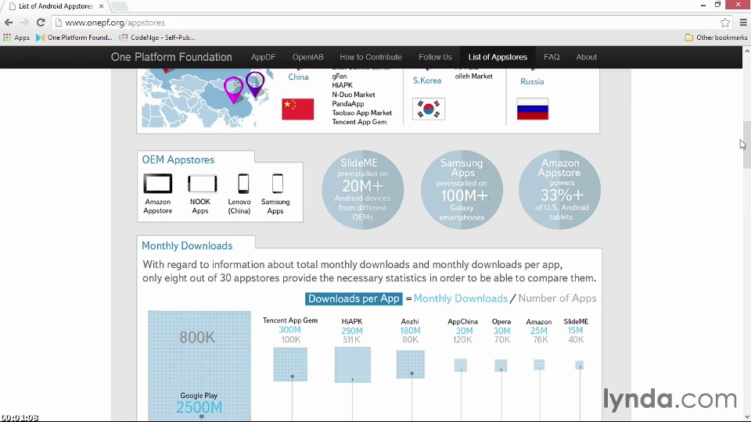Click the One Platform Foundation site title

pos(171,57)
